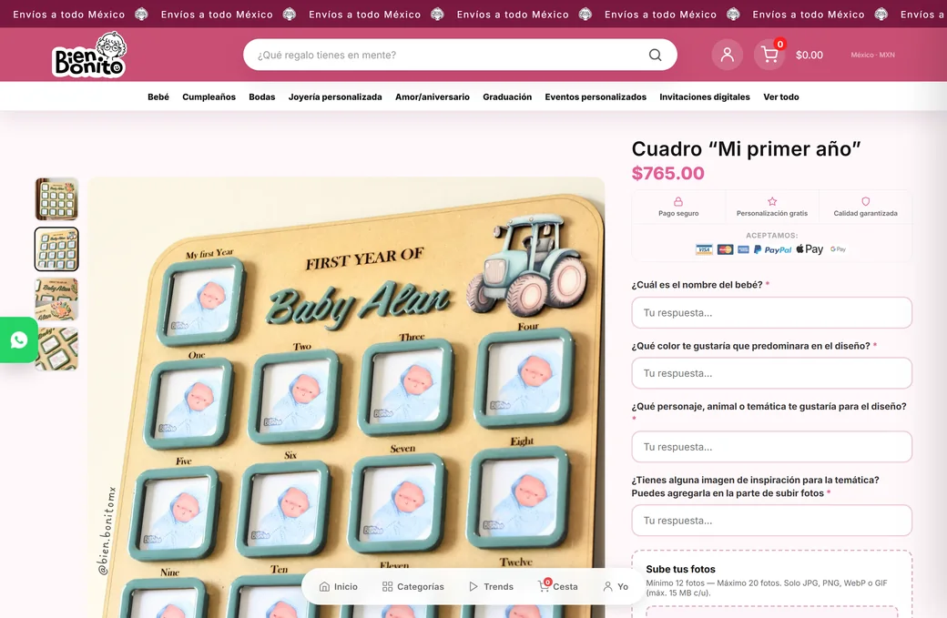Select the third product thumbnail
Image resolution: width=947 pixels, height=618 pixels.
coord(56,299)
